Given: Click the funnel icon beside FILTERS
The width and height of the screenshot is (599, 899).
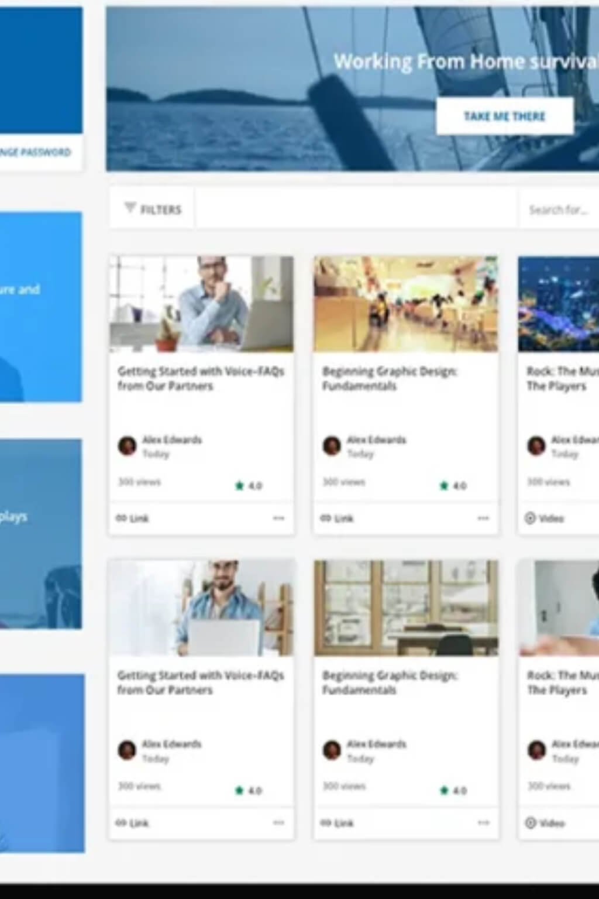Looking at the screenshot, I should [x=130, y=208].
